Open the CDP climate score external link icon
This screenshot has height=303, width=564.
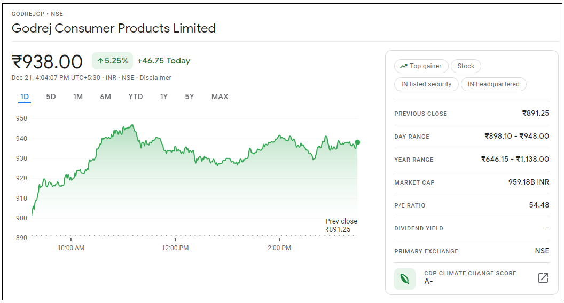click(x=543, y=278)
